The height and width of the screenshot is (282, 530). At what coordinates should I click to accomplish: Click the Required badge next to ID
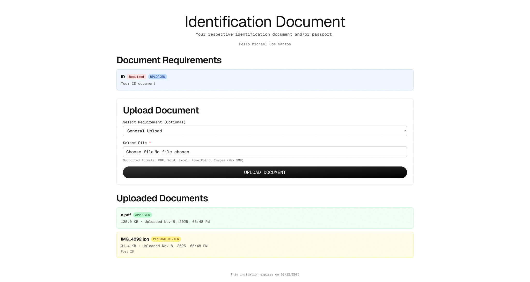136,77
